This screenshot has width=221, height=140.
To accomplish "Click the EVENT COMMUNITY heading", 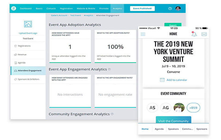I will click(173, 94).
